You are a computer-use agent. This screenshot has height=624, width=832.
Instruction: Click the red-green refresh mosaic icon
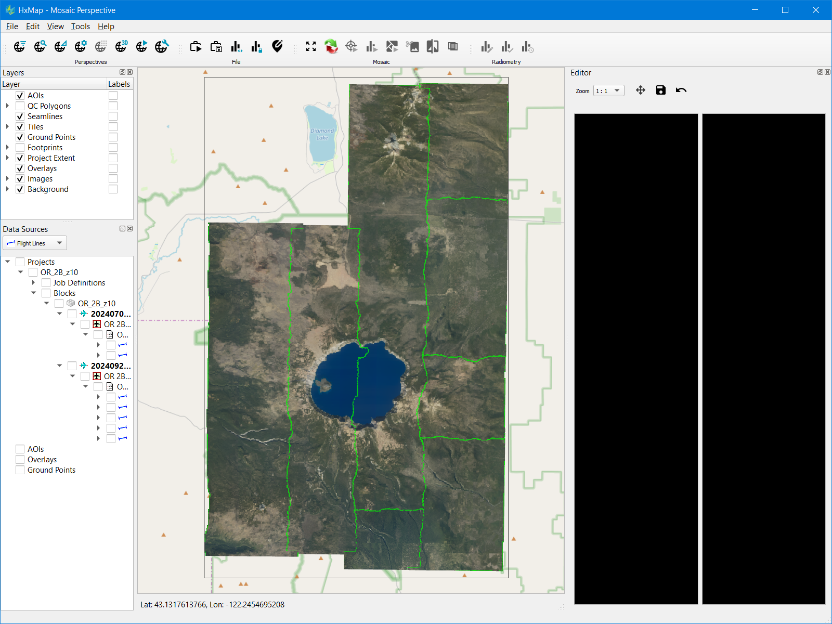tap(331, 47)
